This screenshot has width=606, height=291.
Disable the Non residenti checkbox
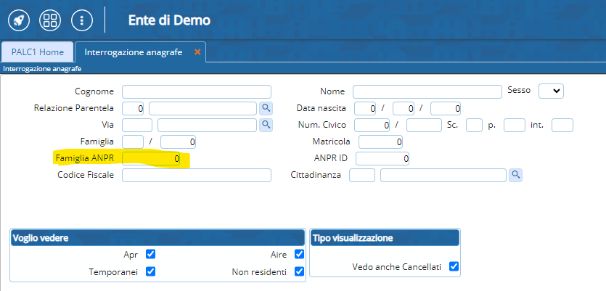tap(299, 271)
